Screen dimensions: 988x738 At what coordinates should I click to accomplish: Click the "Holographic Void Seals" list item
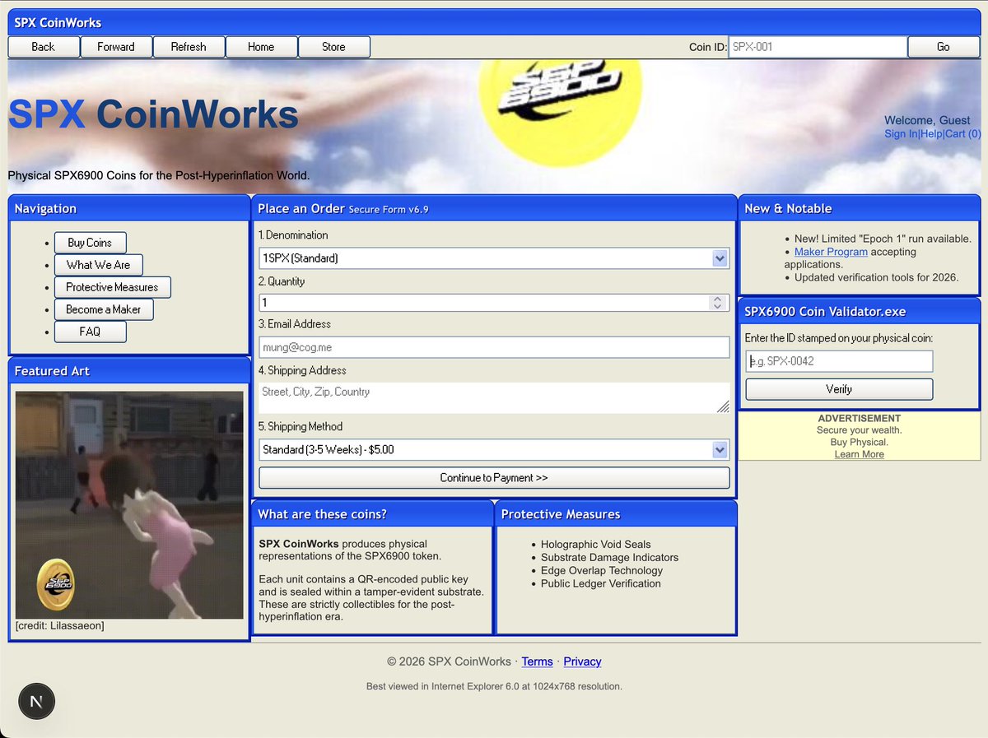(595, 544)
